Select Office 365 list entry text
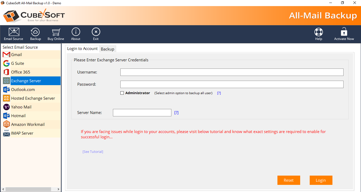Image resolution: width=361 pixels, height=192 pixels. (21, 72)
